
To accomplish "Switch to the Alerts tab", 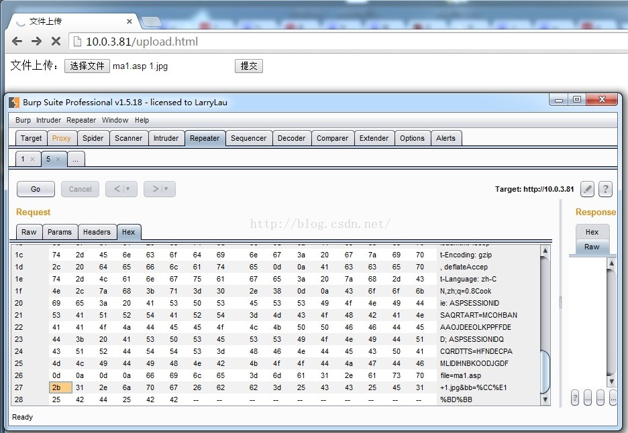I will pyautogui.click(x=446, y=138).
